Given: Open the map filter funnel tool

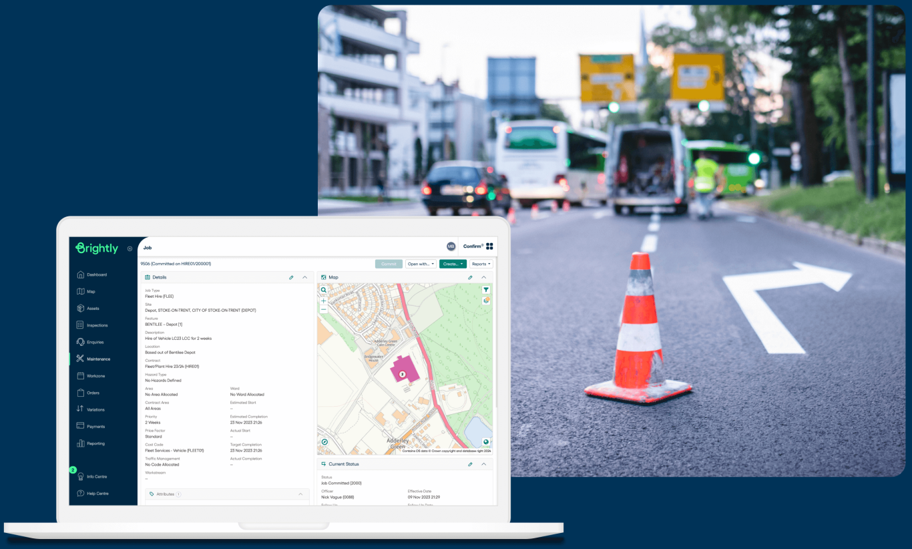Looking at the screenshot, I should (486, 290).
